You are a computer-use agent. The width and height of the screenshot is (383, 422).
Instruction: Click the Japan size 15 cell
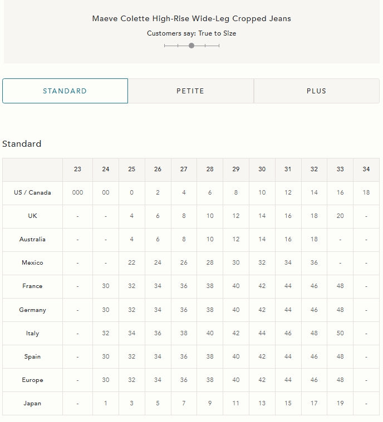point(288,404)
